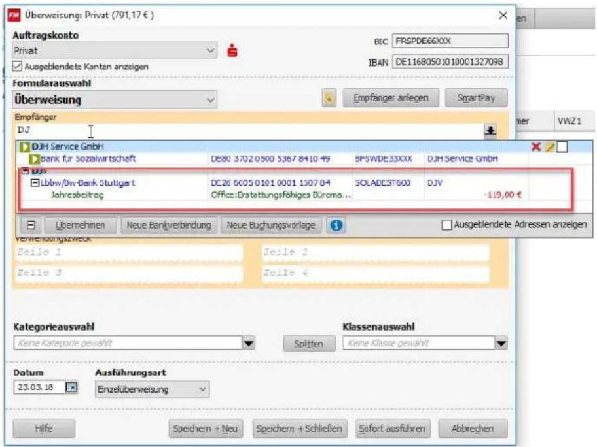Close the Überweisung dialog
Screen dimensions: 597x447
coord(503,15)
